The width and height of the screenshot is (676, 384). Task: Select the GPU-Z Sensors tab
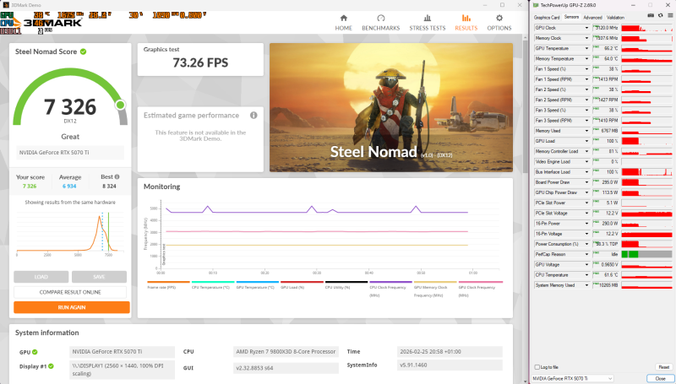(x=571, y=17)
